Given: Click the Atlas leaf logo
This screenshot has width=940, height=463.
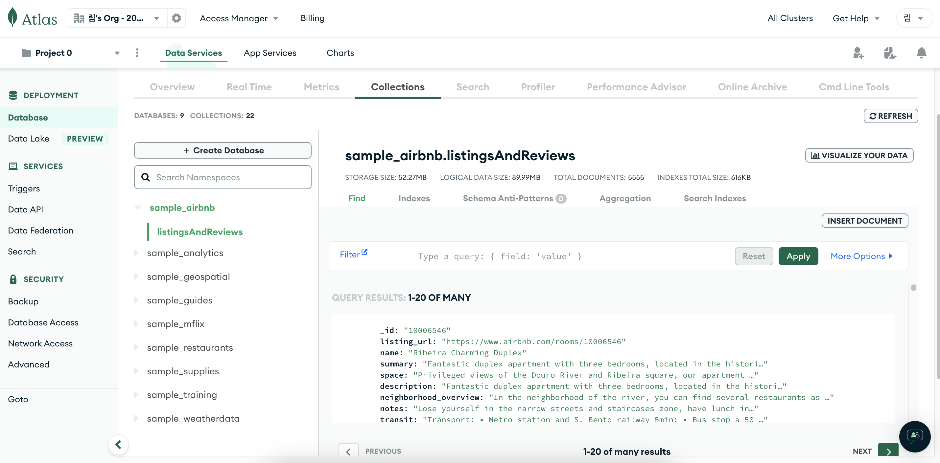Looking at the screenshot, I should (12, 17).
